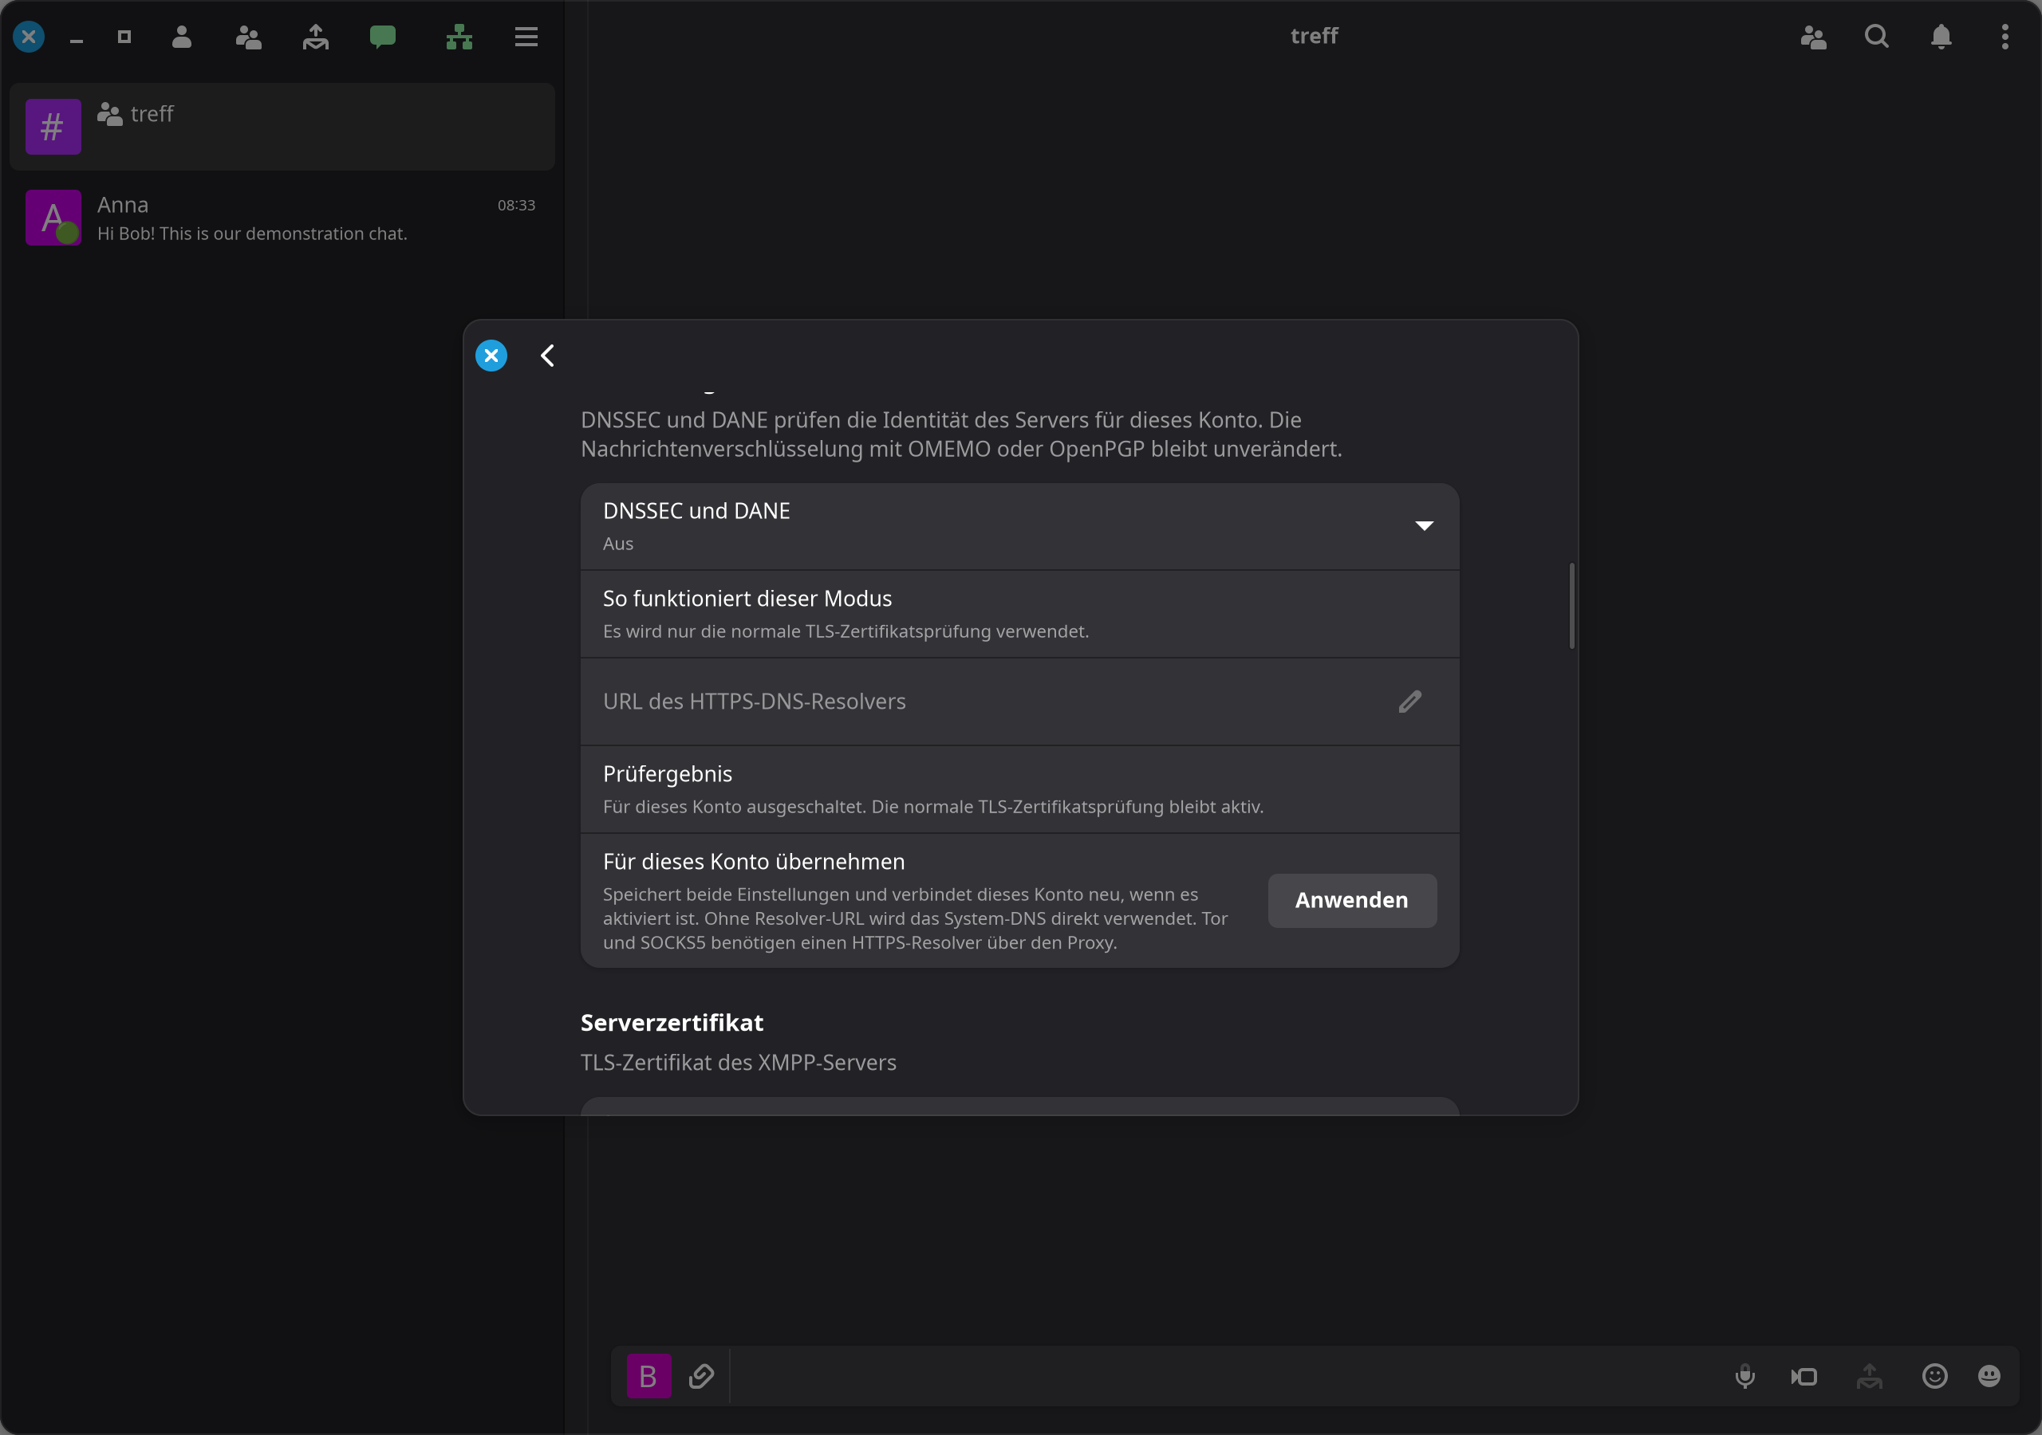Show room participants icon in chat header
Viewport: 2042px width, 1435px height.
click(1813, 37)
